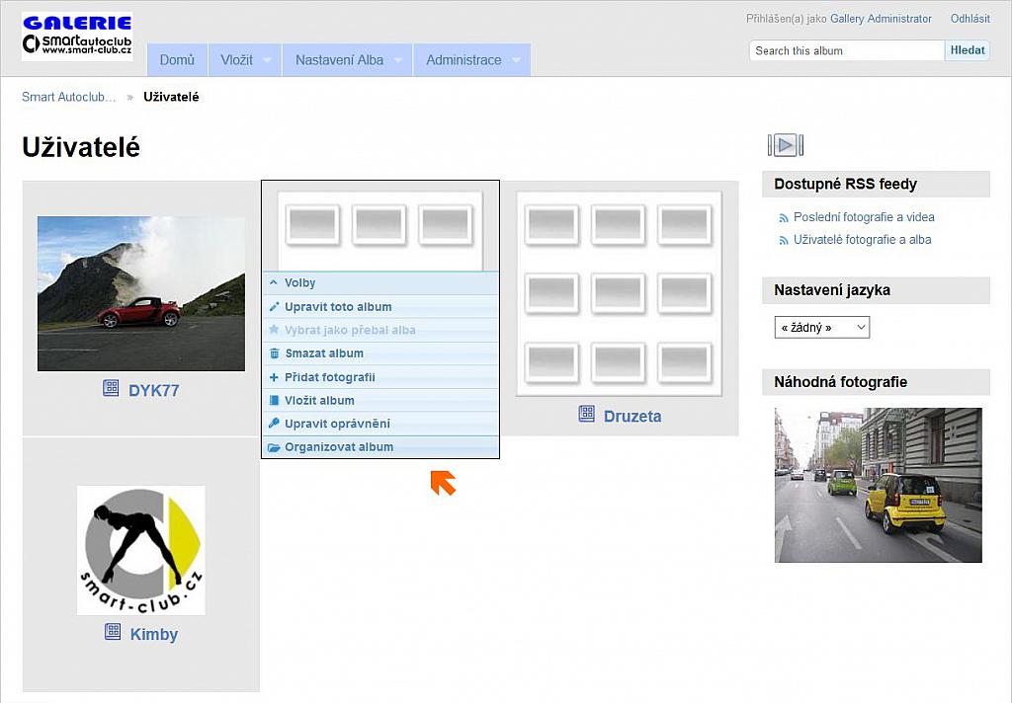The image size is (1012, 703).
Task: Open the Nastavení Alba dropdown menu
Action: coord(347,60)
